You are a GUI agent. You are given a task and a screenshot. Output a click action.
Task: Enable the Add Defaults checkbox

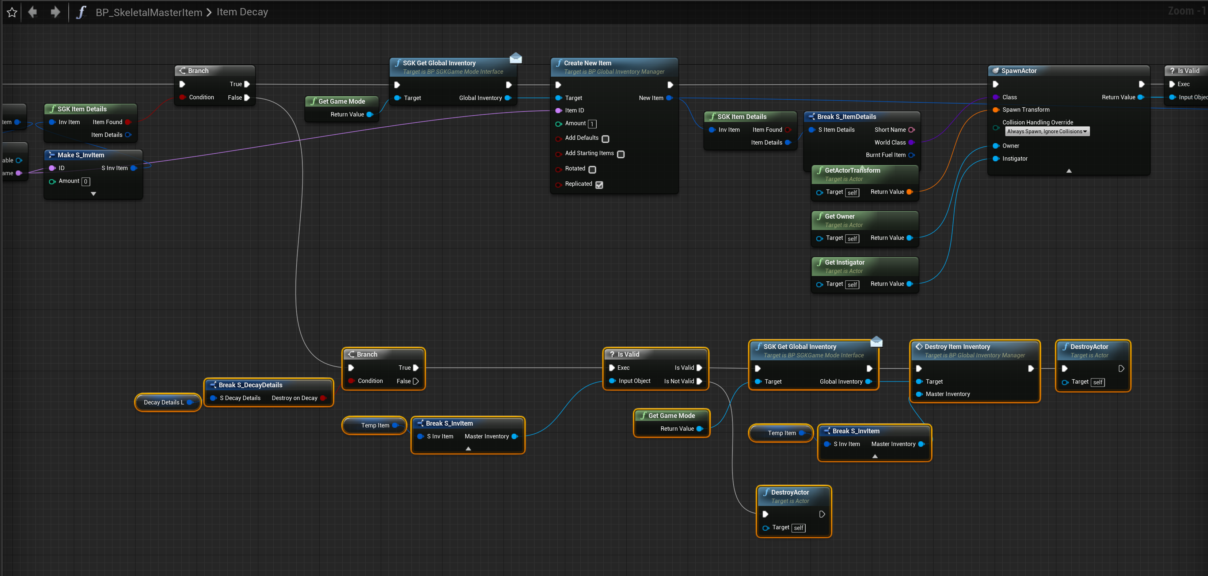[605, 139]
